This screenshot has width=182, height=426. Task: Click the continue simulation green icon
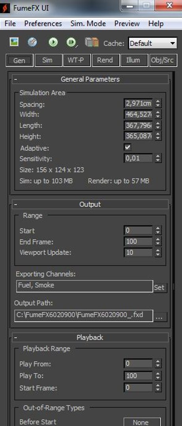[71, 42]
